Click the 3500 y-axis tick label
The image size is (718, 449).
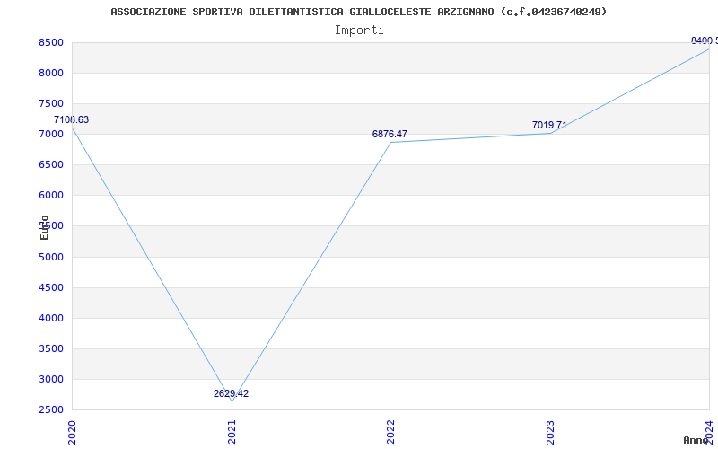click(51, 349)
